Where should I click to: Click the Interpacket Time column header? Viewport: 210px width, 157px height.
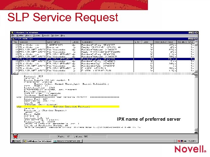(165, 42)
